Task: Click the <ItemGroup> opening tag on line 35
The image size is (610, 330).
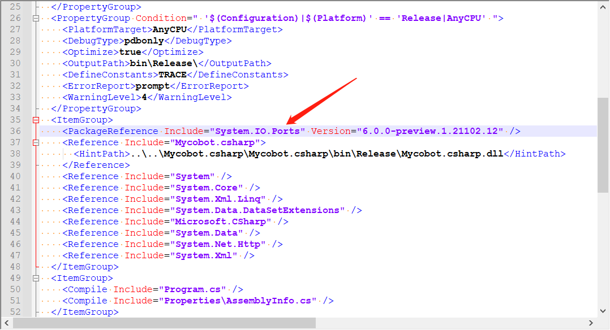Action: (x=82, y=120)
